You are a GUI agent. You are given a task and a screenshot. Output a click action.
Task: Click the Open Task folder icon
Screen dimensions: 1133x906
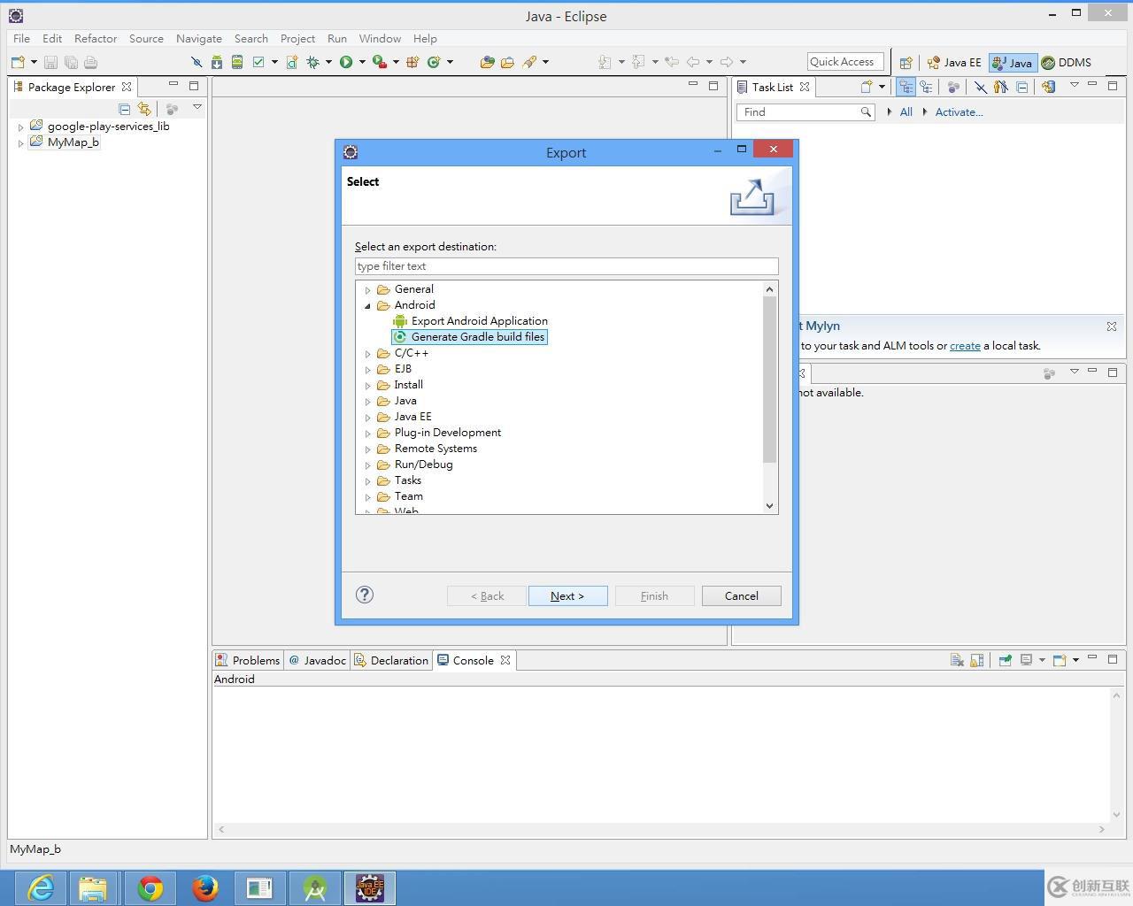pyautogui.click(x=507, y=62)
